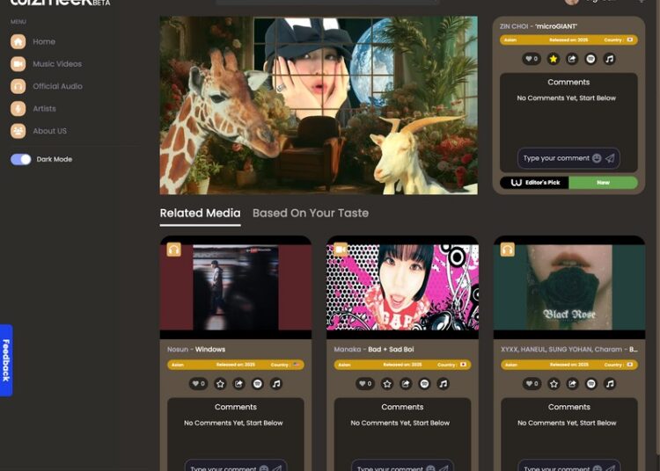Share the microGIANT video
Screen dimensions: 660x471
[x=572, y=59]
